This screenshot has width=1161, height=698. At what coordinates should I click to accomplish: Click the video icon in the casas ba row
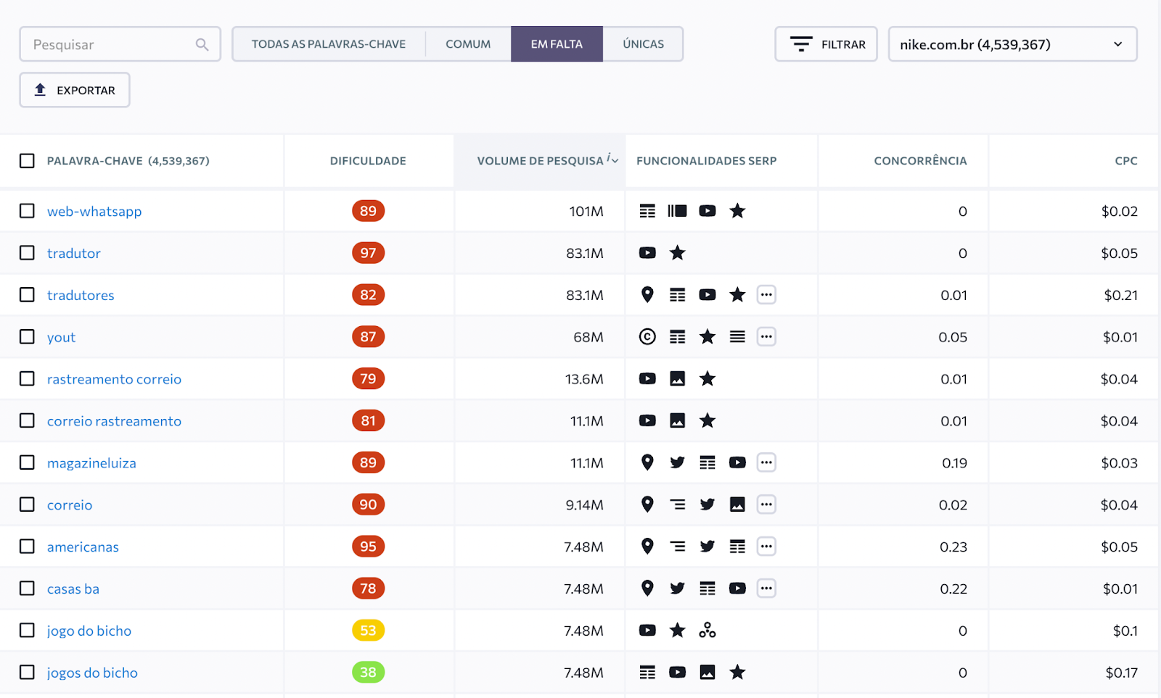pyautogui.click(x=737, y=589)
